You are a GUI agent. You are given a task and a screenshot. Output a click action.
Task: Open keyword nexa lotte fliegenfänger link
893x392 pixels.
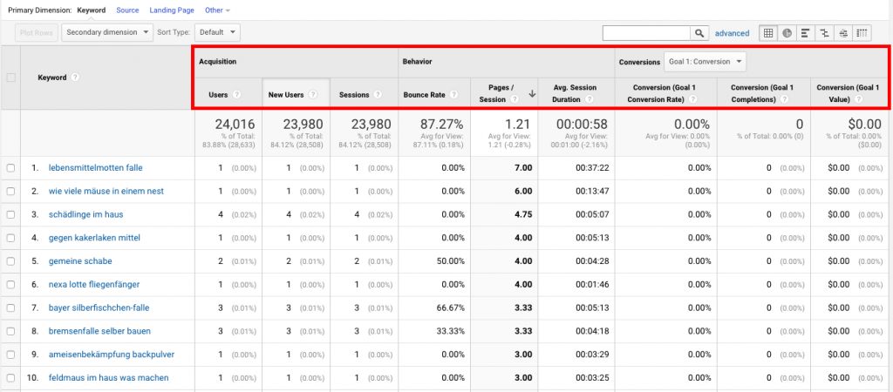click(x=94, y=285)
